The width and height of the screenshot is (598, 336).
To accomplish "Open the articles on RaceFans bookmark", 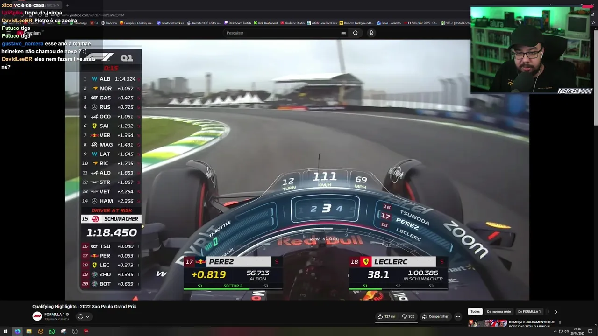I will click(322, 23).
